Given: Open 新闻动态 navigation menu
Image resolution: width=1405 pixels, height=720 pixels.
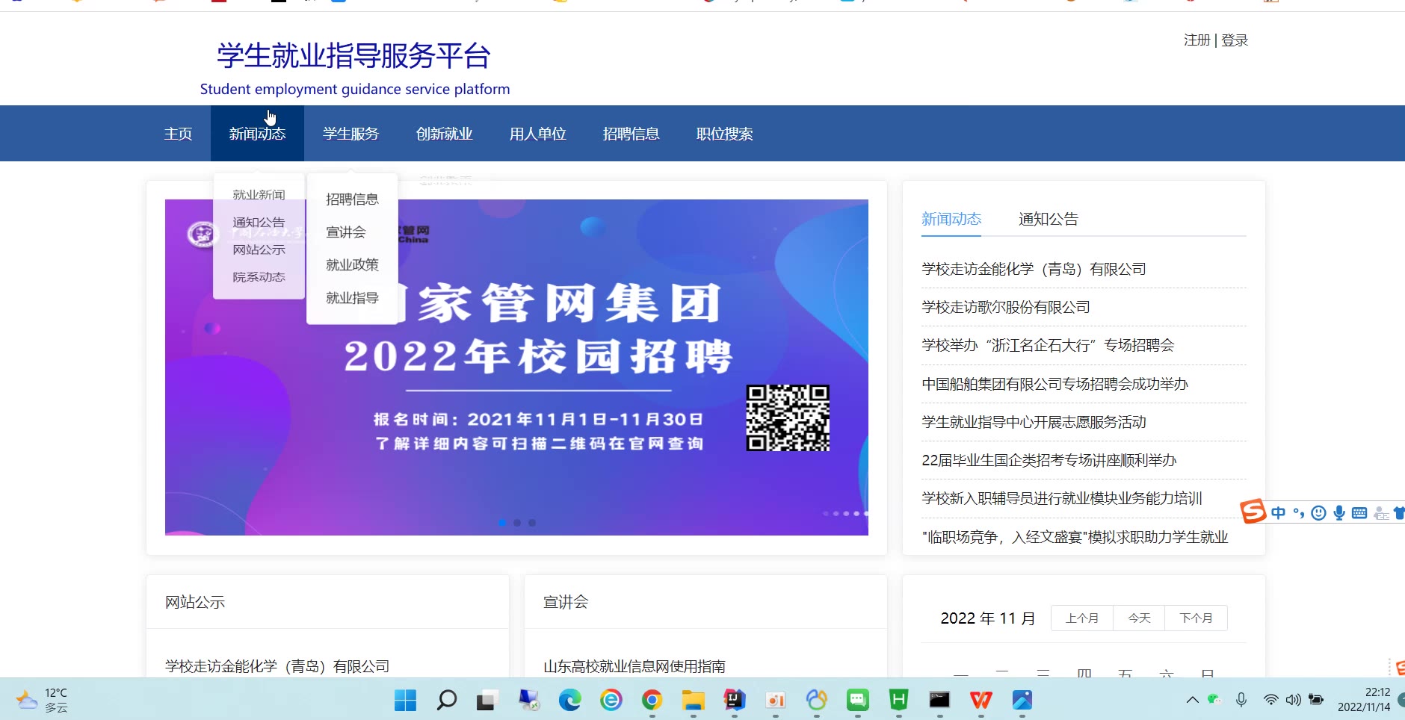Looking at the screenshot, I should 257,134.
